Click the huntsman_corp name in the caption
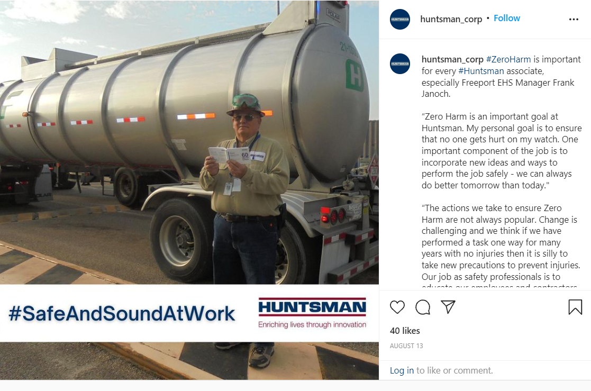The height and width of the screenshot is (391, 591). pos(452,59)
